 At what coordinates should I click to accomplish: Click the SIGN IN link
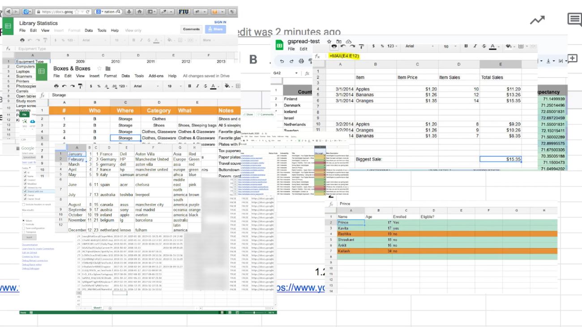(220, 22)
